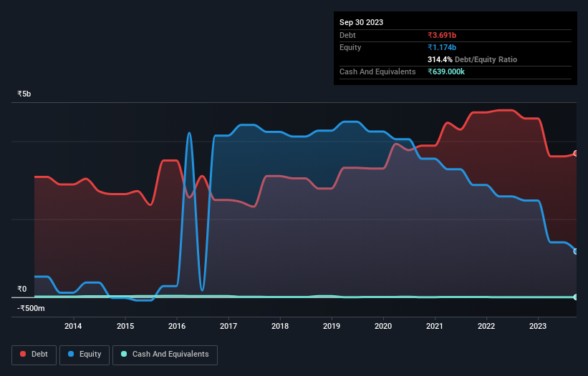
Task: Click the Debt label in tooltip
Action: [x=347, y=35]
